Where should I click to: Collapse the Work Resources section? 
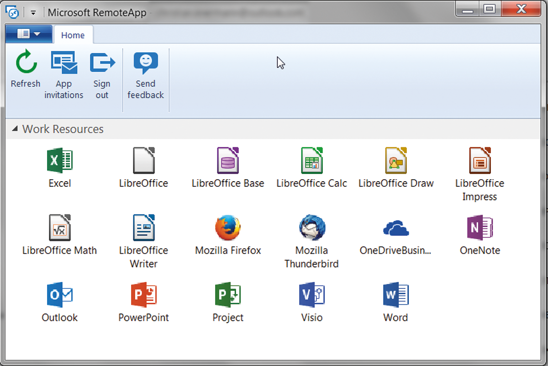14,129
